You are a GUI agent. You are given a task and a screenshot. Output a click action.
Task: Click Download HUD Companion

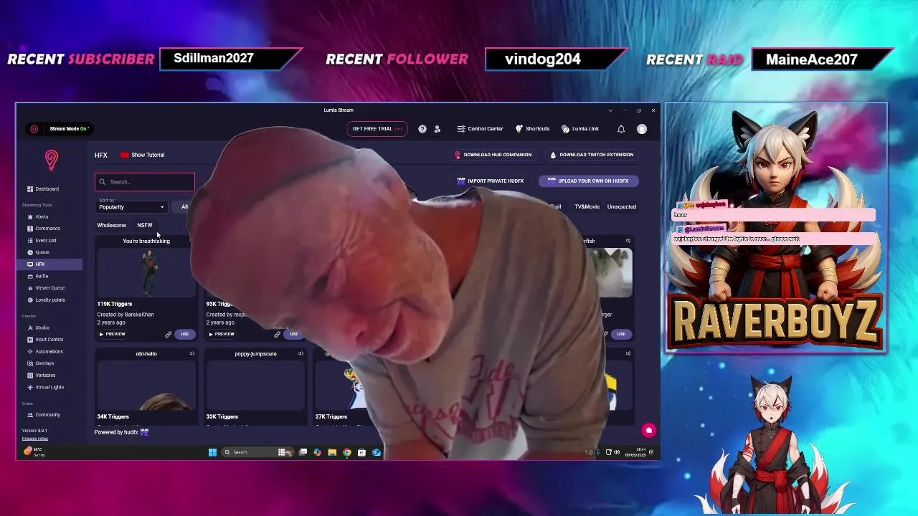[493, 155]
